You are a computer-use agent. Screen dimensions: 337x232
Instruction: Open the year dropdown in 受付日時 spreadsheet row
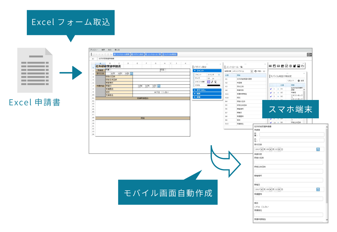coord(112,73)
